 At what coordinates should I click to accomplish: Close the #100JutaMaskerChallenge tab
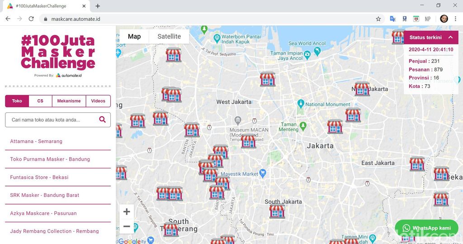[84, 6]
